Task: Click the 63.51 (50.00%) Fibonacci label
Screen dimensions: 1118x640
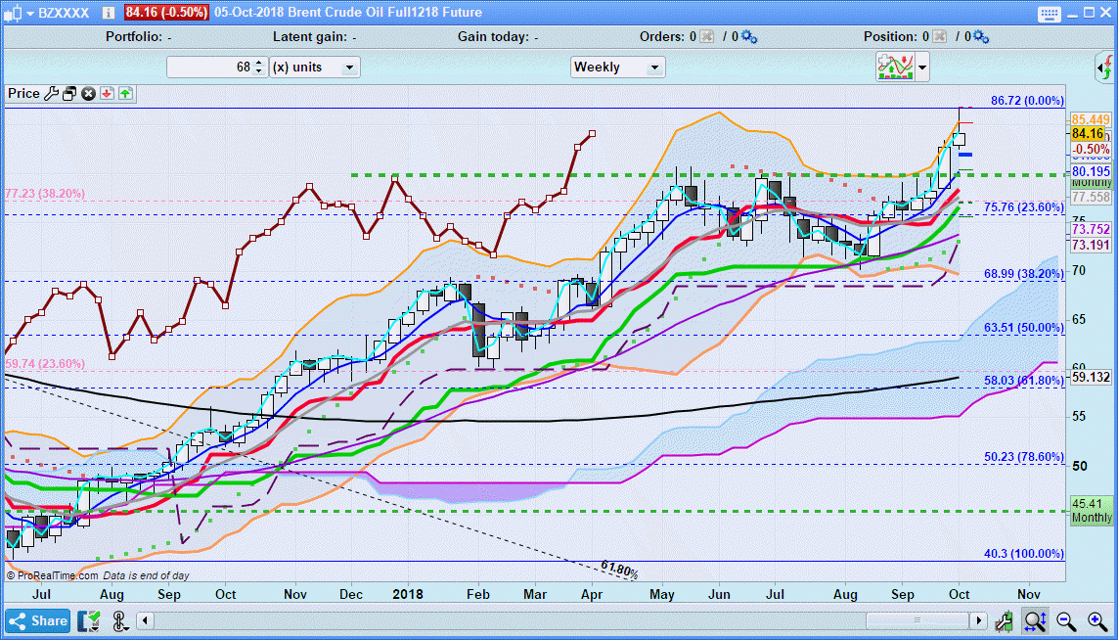Action: tap(1024, 328)
